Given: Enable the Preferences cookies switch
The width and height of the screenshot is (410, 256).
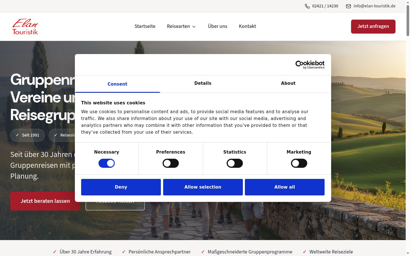Looking at the screenshot, I should pyautogui.click(x=171, y=163).
